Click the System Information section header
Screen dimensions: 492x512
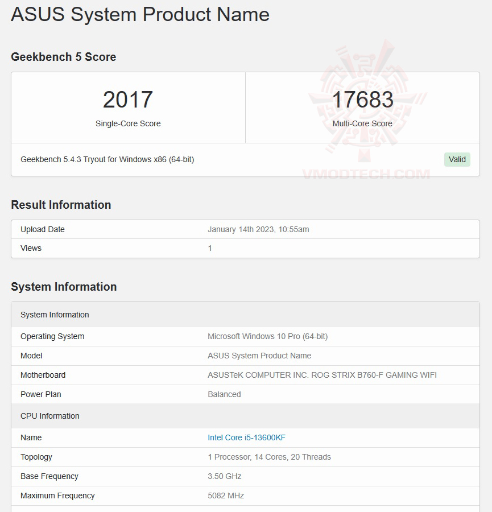[64, 287]
